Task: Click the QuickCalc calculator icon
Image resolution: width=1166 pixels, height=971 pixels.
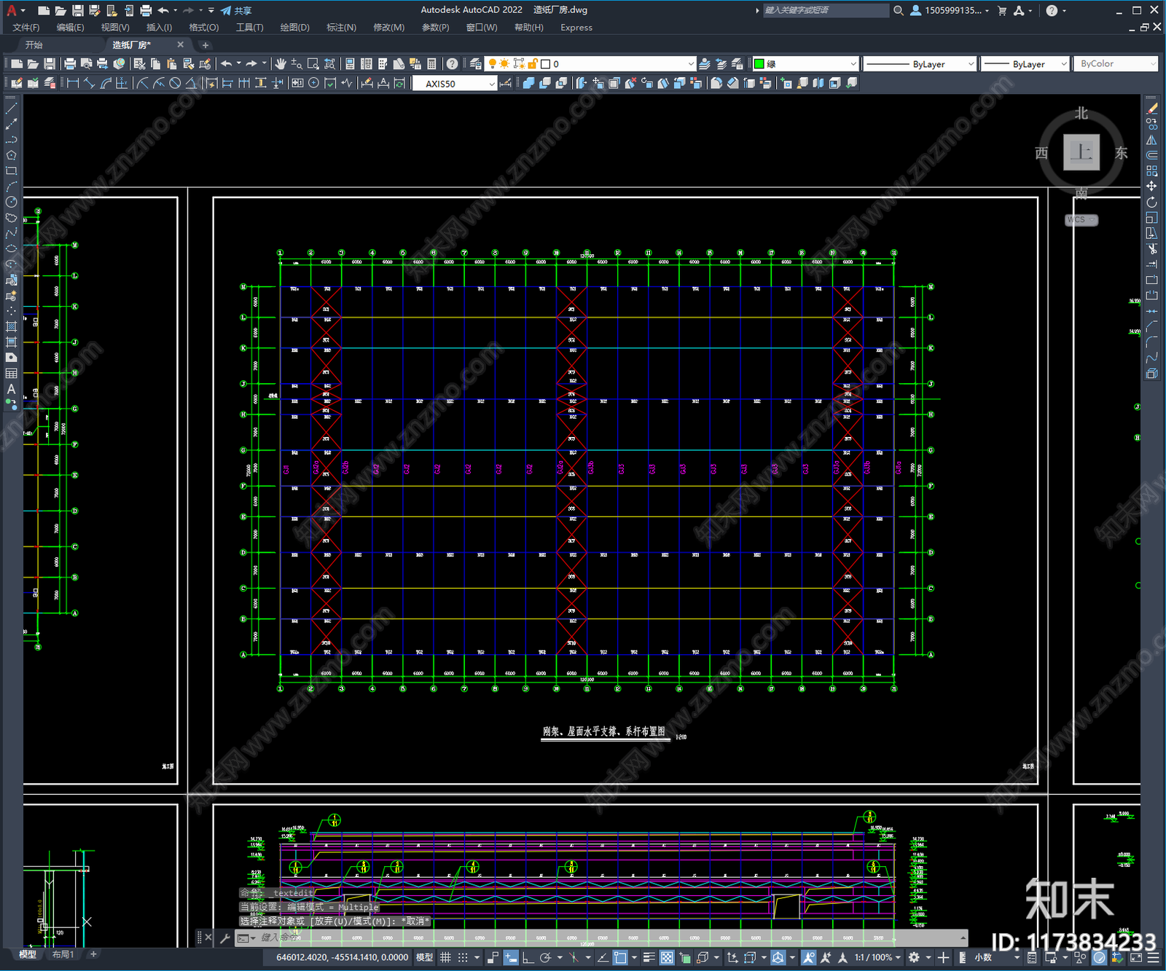Action: [x=431, y=64]
